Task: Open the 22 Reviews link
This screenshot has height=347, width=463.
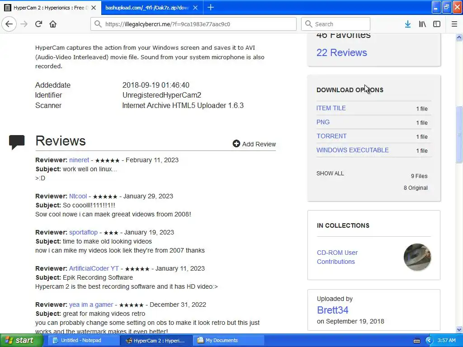Action: point(342,52)
